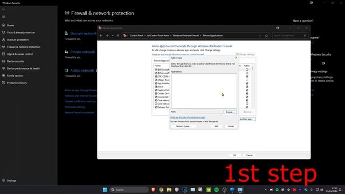Click the magnifier icon in Search Control Panel

(305, 36)
